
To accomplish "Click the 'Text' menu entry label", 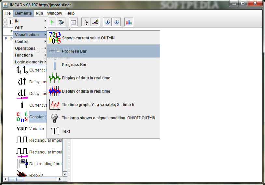I will coord(66,131).
